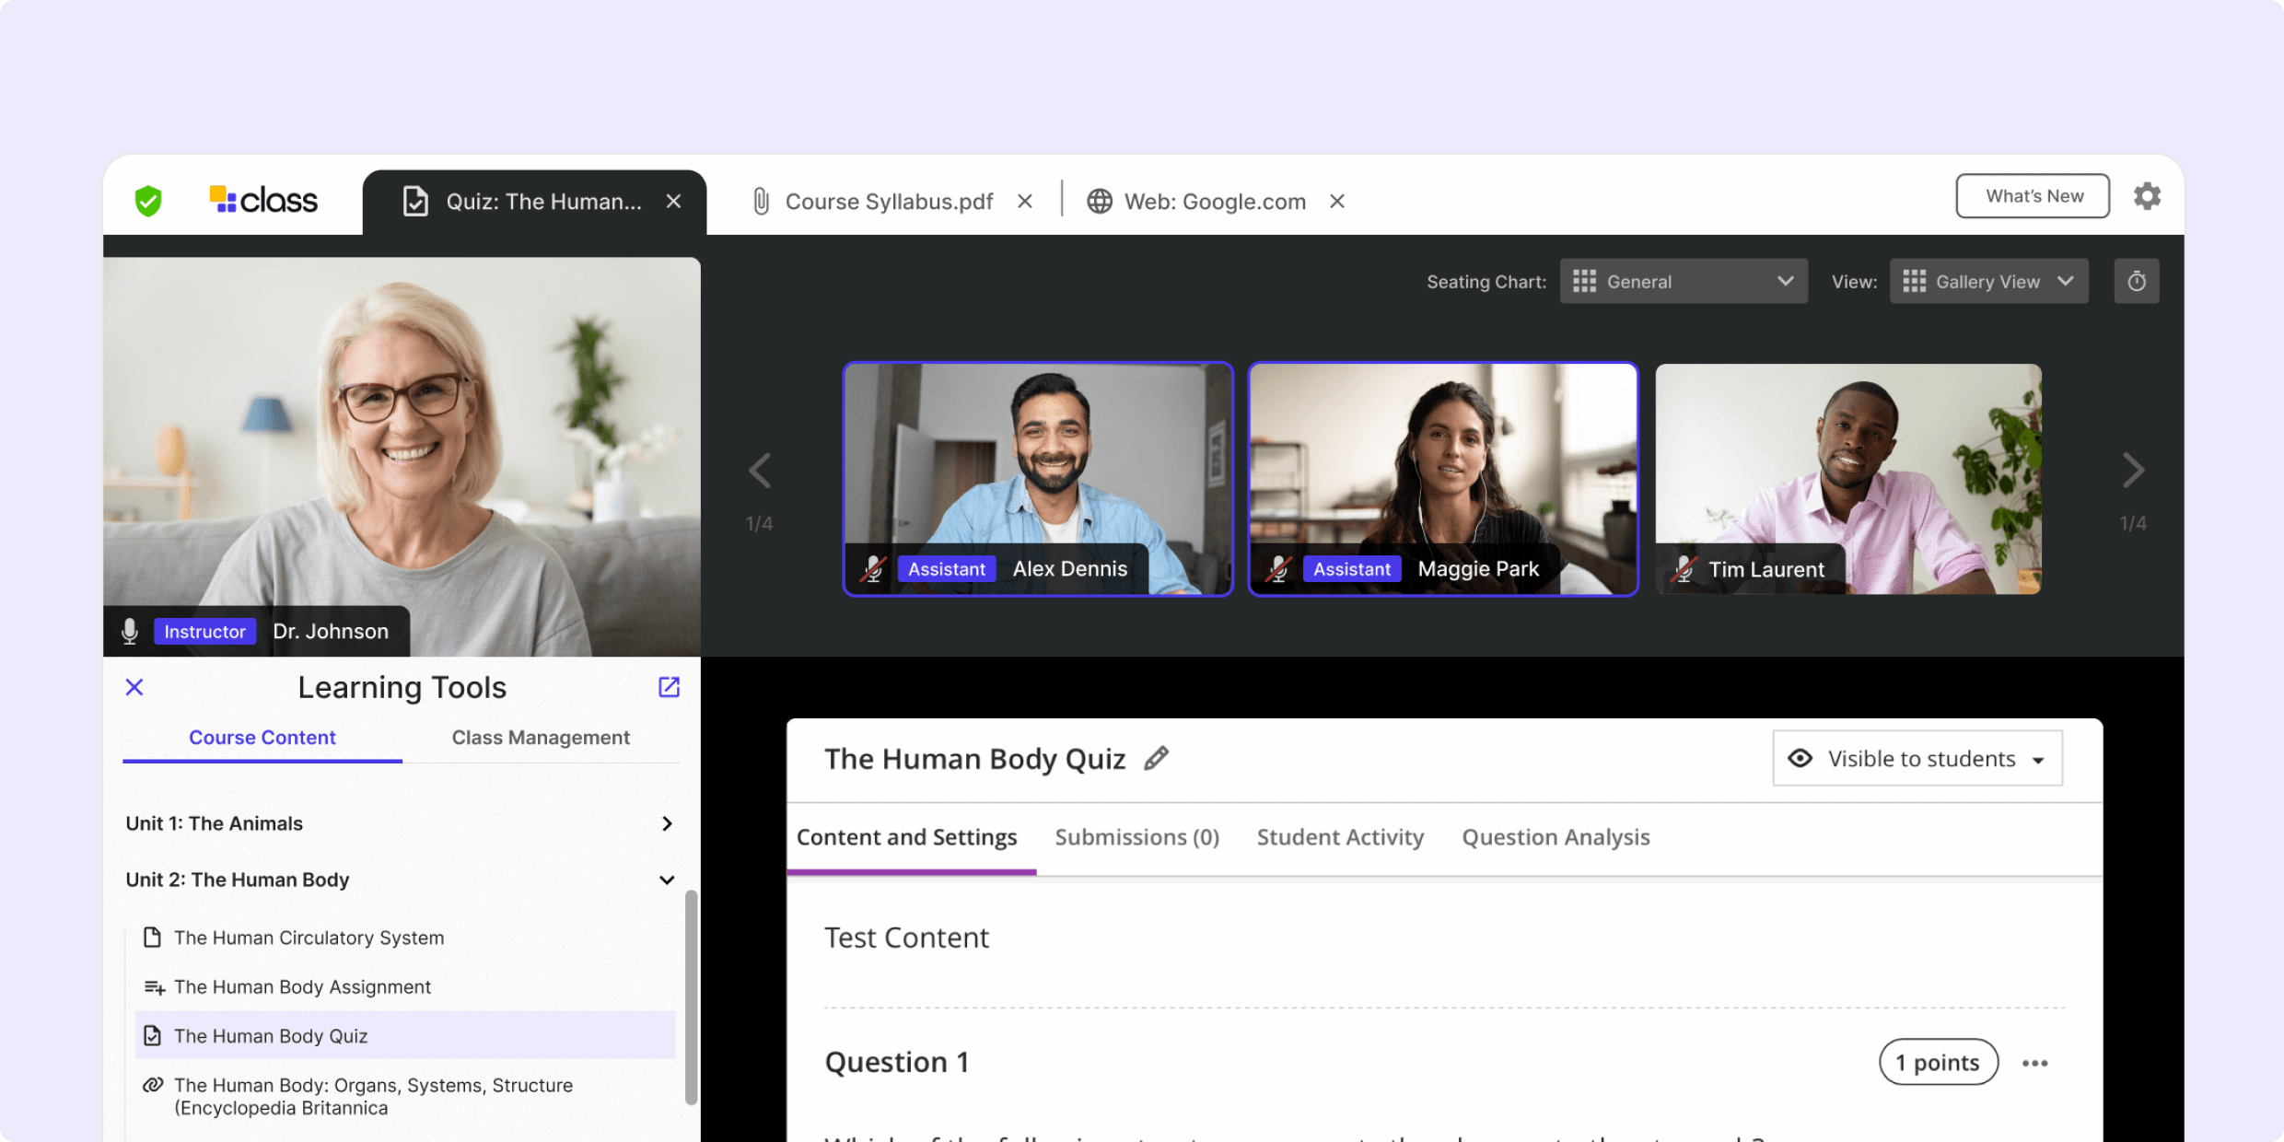The height and width of the screenshot is (1142, 2284).
Task: Mute Dr. Johnson's microphone
Action: pyautogui.click(x=130, y=631)
